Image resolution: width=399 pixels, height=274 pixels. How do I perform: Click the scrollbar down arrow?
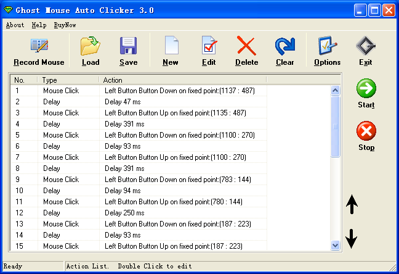coord(336,246)
